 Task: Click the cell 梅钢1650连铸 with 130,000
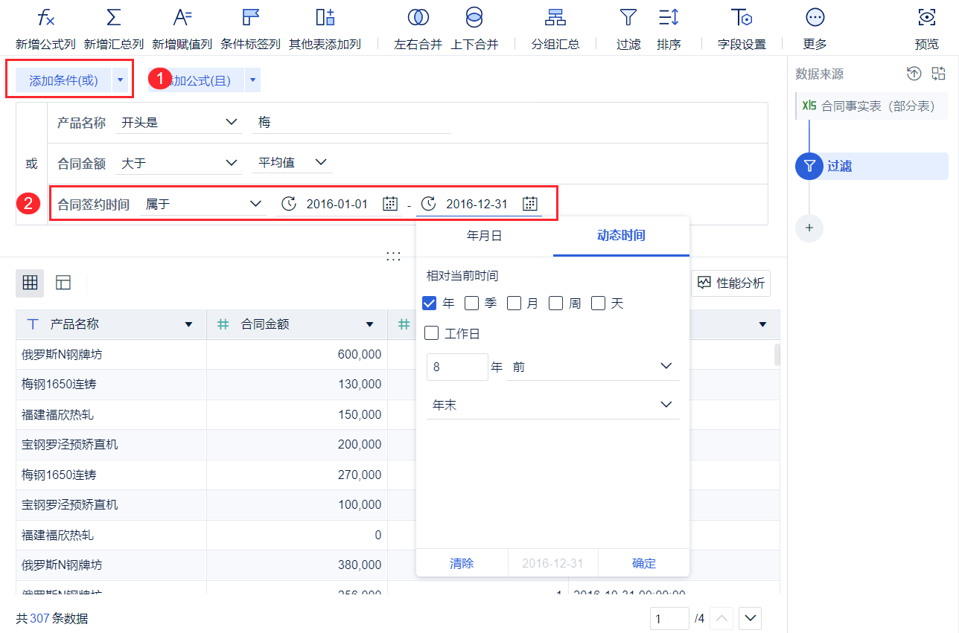tap(111, 385)
